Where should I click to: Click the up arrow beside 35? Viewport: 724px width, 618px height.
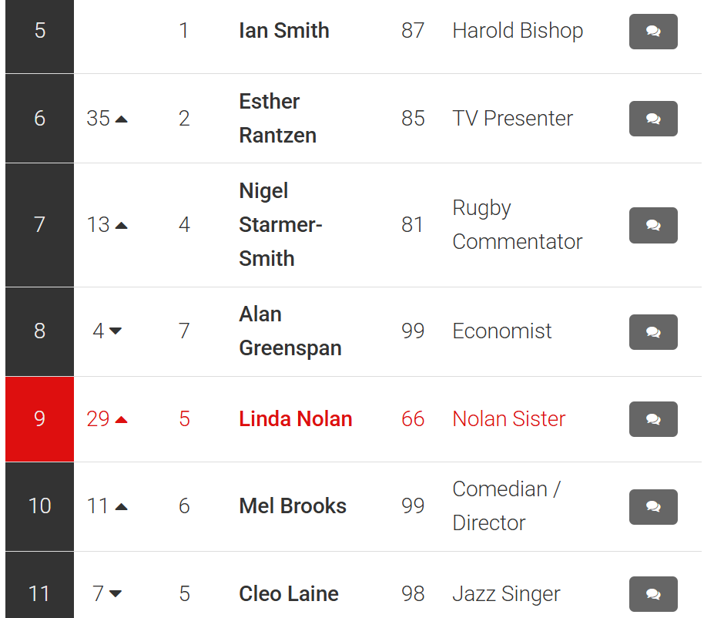tap(121, 119)
